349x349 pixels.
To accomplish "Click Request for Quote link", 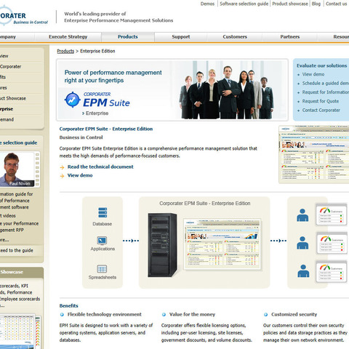I will tap(321, 101).
